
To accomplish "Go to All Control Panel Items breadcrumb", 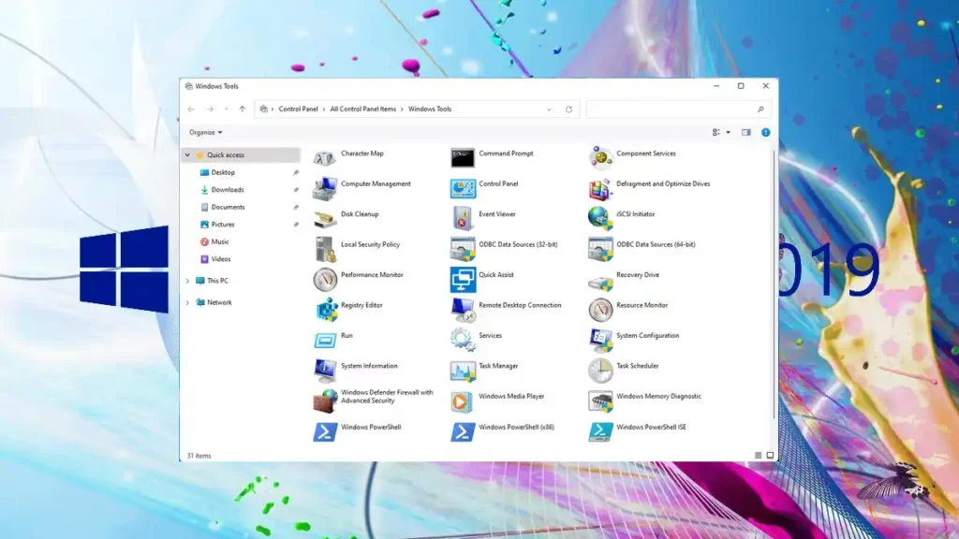I will coord(362,109).
